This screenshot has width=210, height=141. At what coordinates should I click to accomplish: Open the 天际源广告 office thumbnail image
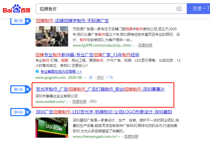point(52,36)
